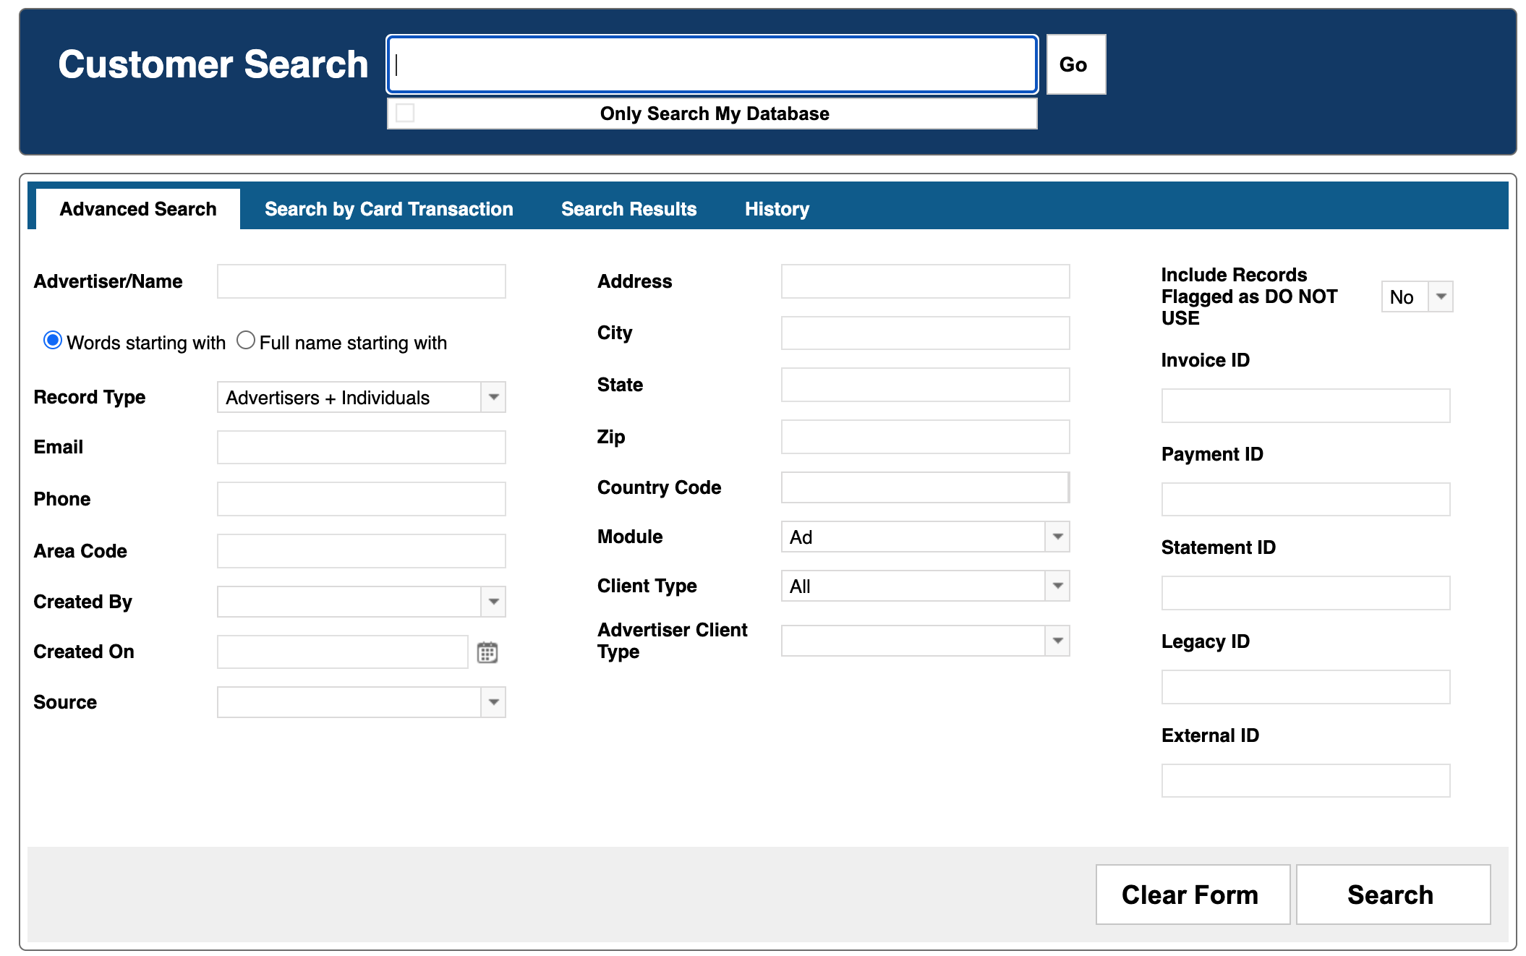The width and height of the screenshot is (1526, 956).
Task: Expand the Record Type dropdown
Action: (493, 397)
